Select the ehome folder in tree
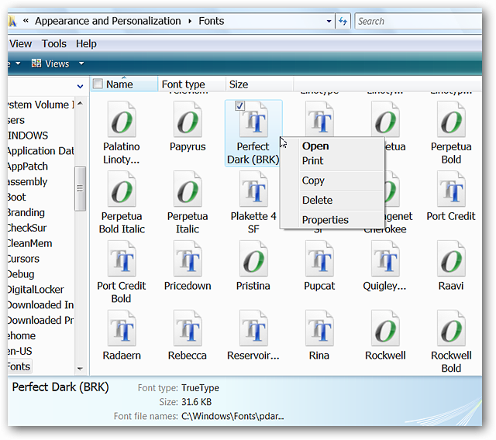The image size is (496, 440). 22,335
